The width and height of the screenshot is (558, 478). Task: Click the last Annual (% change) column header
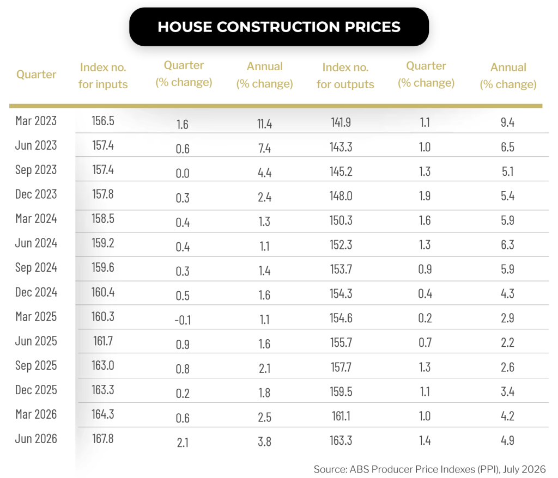click(x=508, y=76)
